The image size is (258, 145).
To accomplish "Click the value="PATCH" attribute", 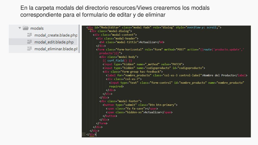I will (172, 64).
